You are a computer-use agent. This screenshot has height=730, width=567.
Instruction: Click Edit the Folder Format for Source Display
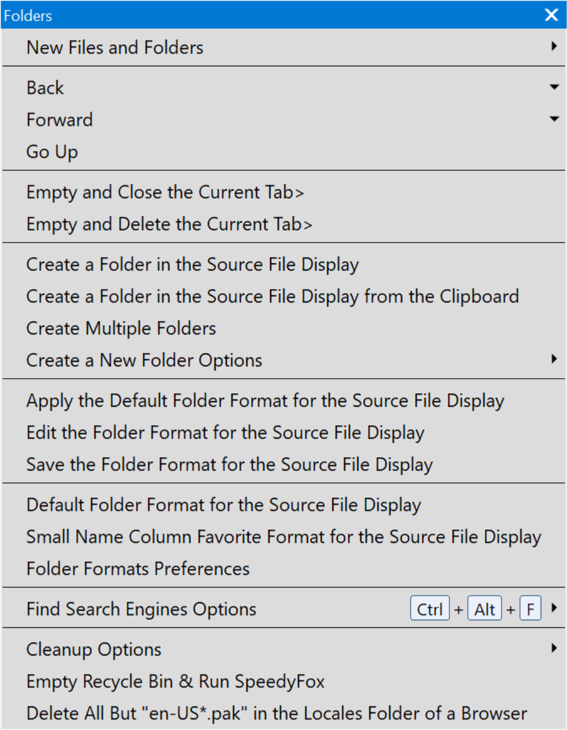point(225,433)
